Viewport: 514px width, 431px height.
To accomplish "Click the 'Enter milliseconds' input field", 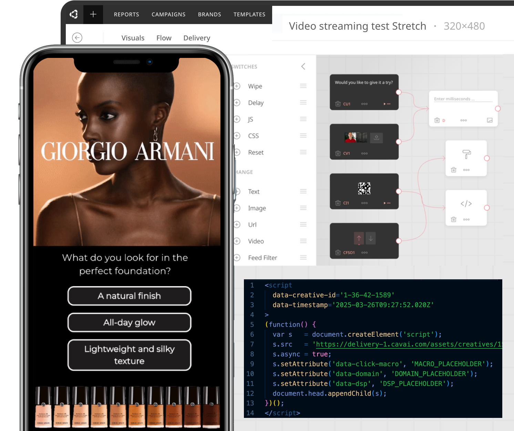I will (463, 99).
